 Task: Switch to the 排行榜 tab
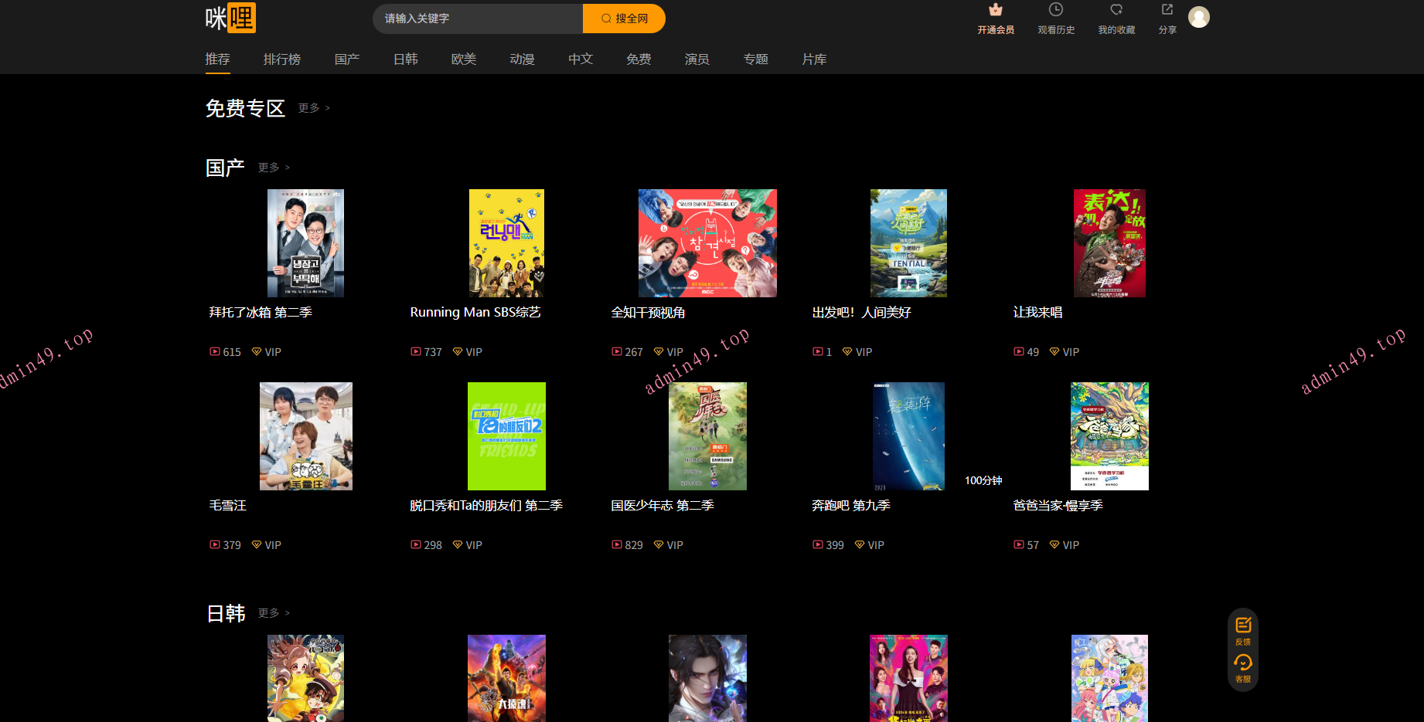click(281, 59)
